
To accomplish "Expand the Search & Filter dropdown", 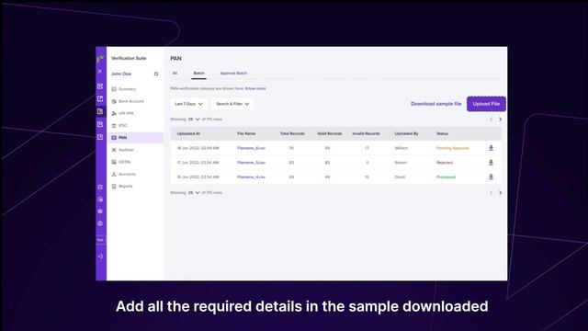I will 232,104.
